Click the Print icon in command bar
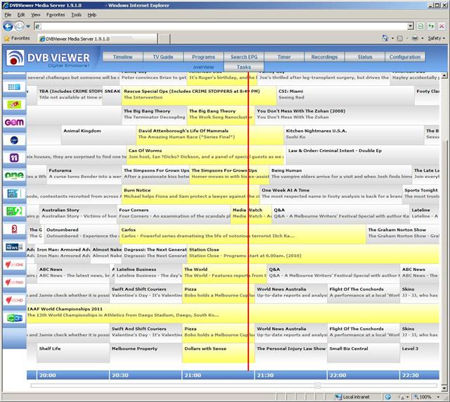450x402 pixels. (x=415, y=38)
